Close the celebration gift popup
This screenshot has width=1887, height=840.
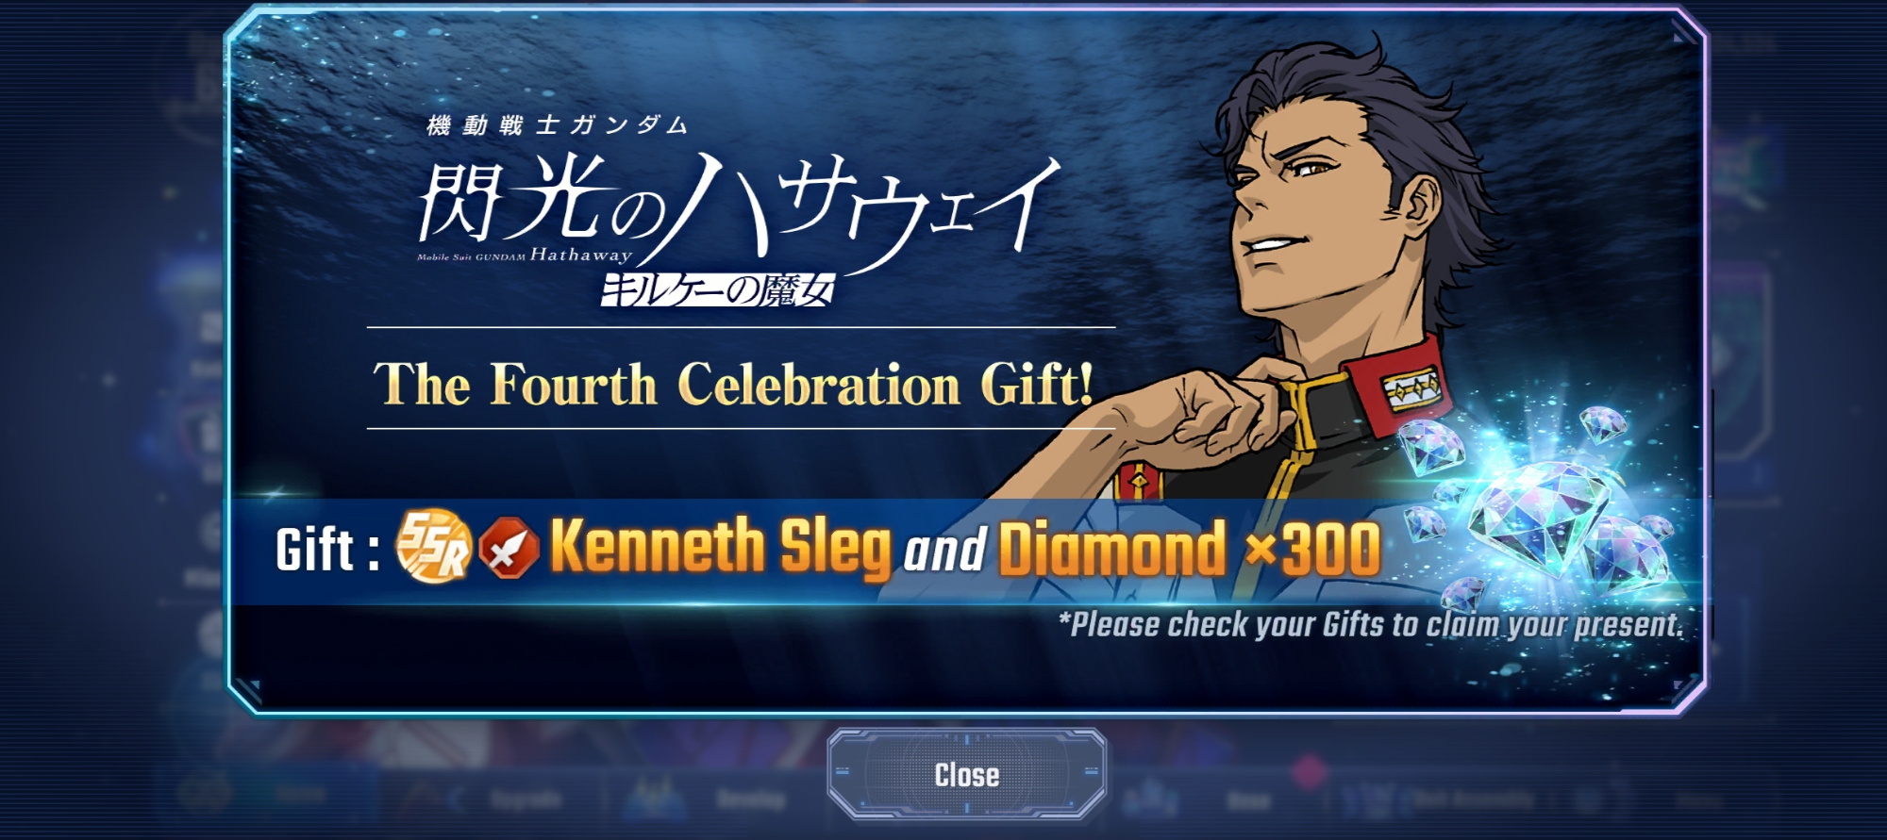[x=966, y=774]
